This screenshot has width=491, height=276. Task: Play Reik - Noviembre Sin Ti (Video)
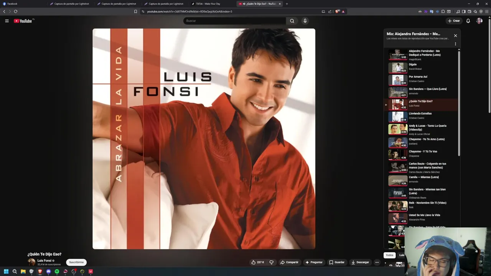pyautogui.click(x=422, y=206)
